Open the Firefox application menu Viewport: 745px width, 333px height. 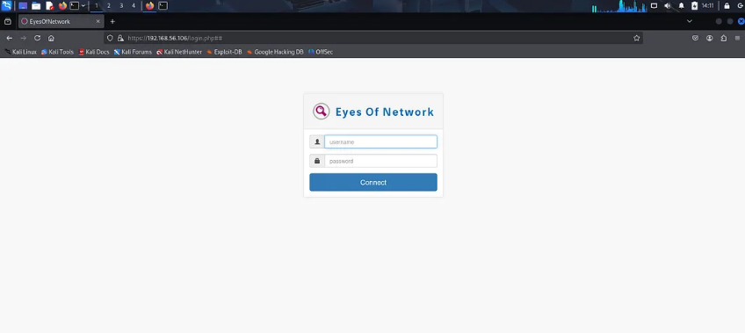737,38
